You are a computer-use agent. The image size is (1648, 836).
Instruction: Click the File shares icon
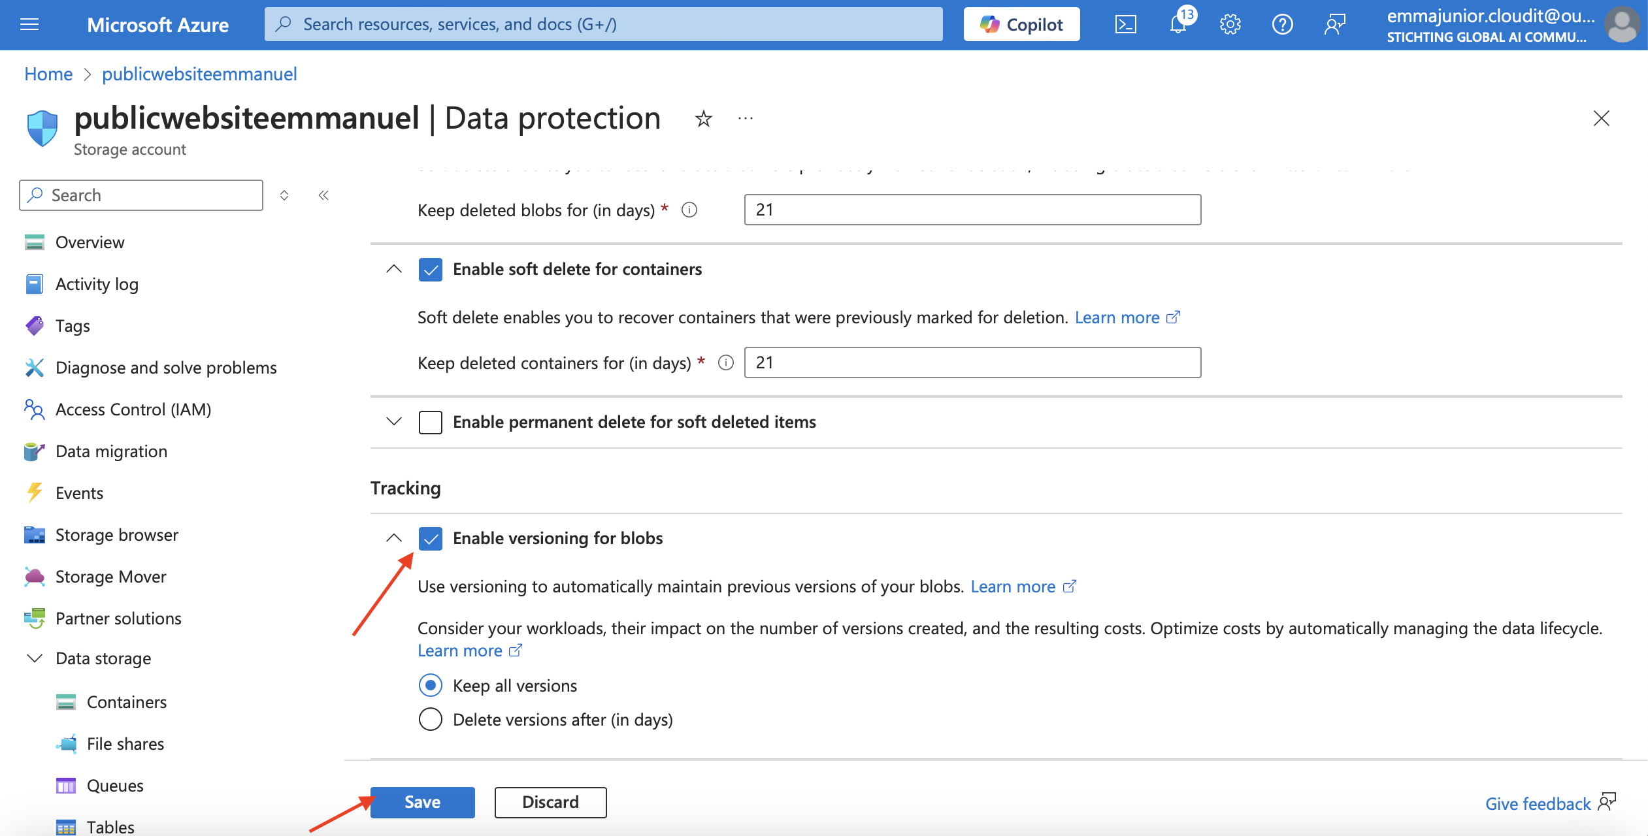[65, 744]
